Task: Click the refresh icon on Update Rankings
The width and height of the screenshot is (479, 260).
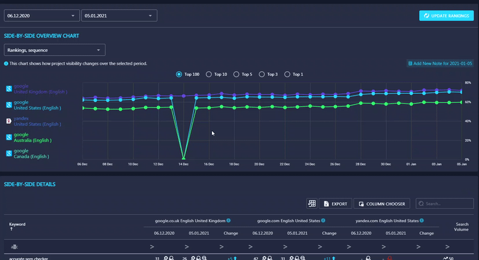Action: click(426, 16)
